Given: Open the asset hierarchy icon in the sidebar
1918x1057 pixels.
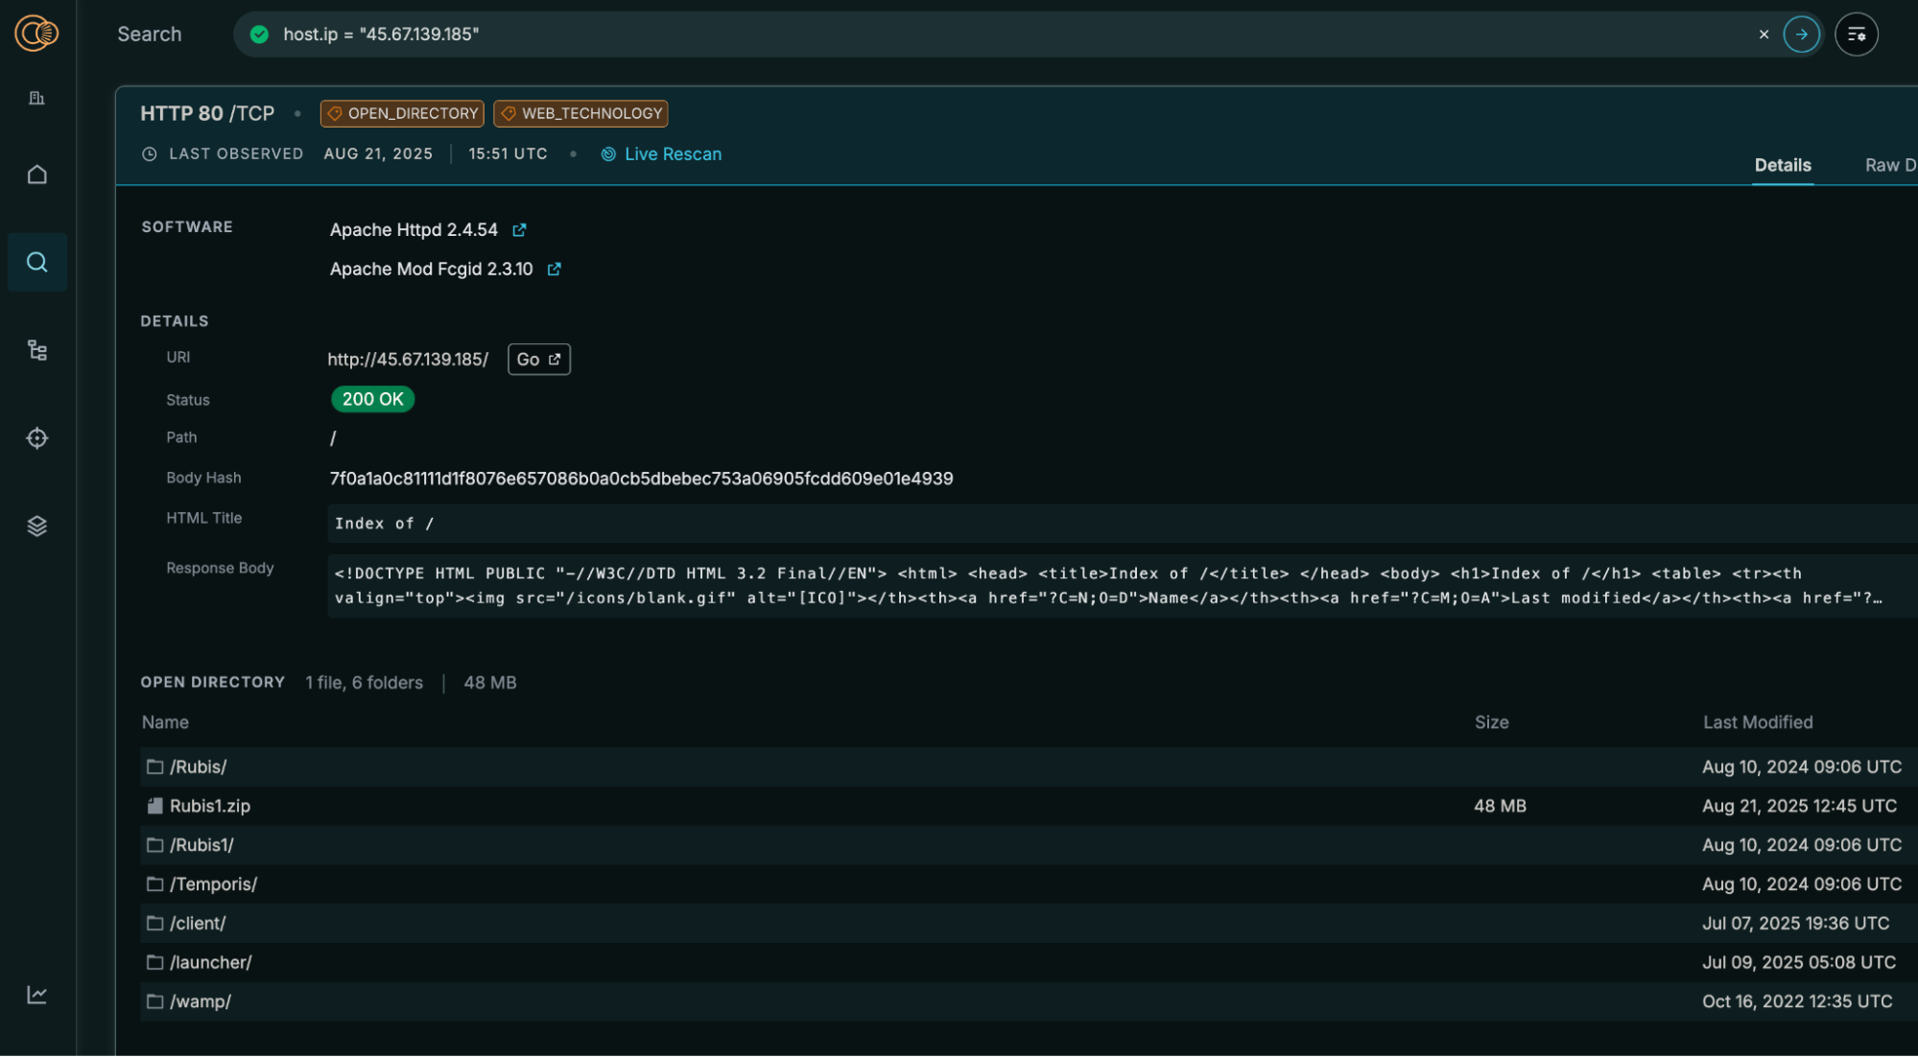Looking at the screenshot, I should [36, 350].
